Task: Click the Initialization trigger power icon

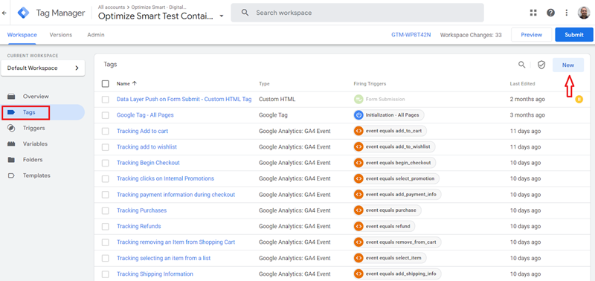Action: pos(358,115)
